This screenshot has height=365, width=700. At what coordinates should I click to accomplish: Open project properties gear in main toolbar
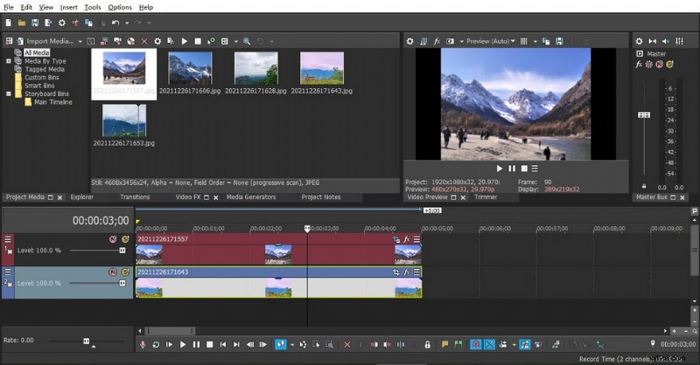click(61, 23)
